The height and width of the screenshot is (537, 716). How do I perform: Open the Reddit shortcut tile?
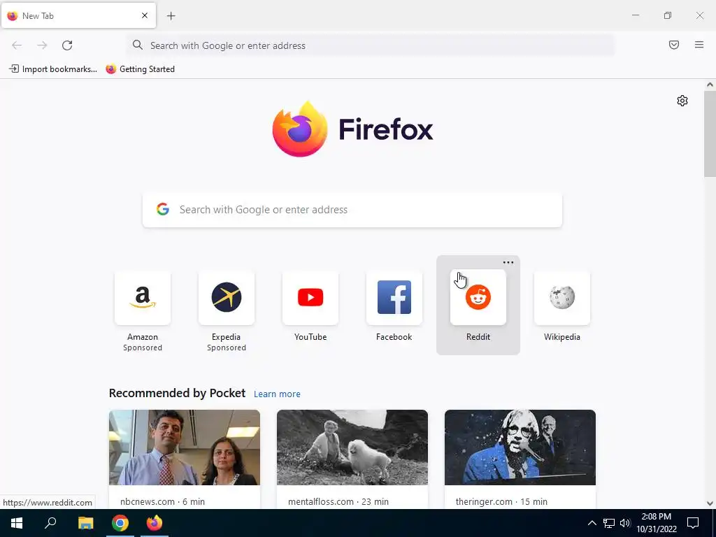pyautogui.click(x=478, y=298)
